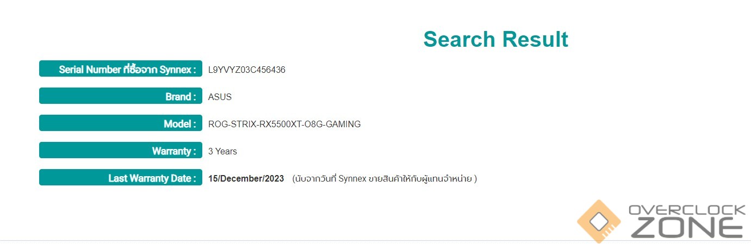
Task: Click the Thai note beside warranty date
Action: [x=384, y=178]
